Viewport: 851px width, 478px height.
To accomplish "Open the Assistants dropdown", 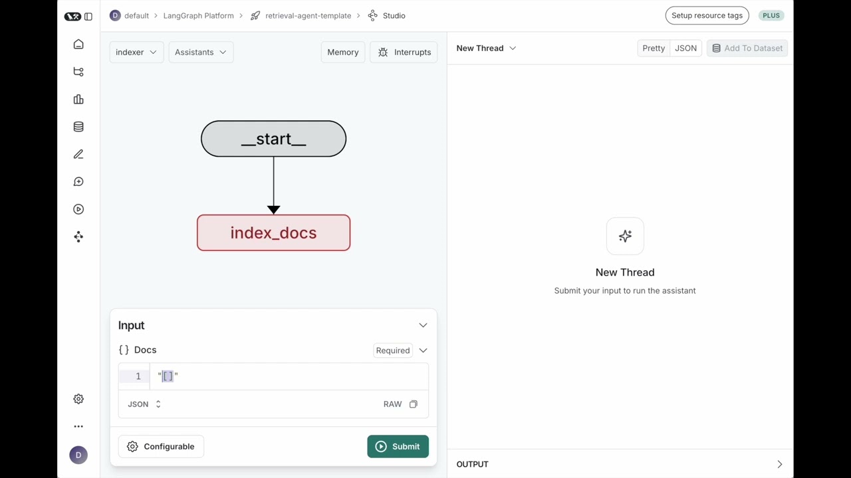I will (201, 52).
